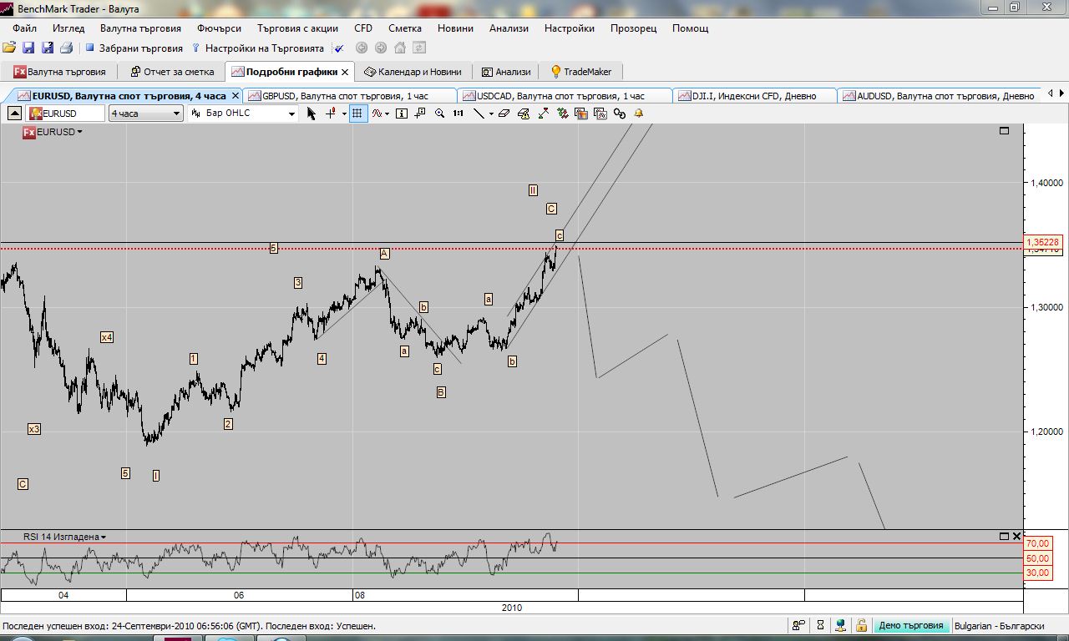Viewport: 1069px width, 641px height.
Task: Click the alarm bell icon
Action: tap(639, 114)
